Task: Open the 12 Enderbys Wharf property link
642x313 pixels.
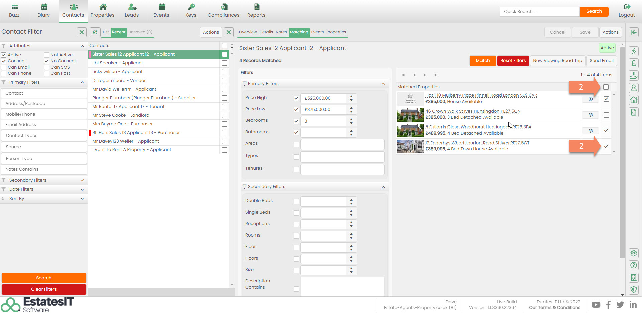Action: [x=477, y=143]
